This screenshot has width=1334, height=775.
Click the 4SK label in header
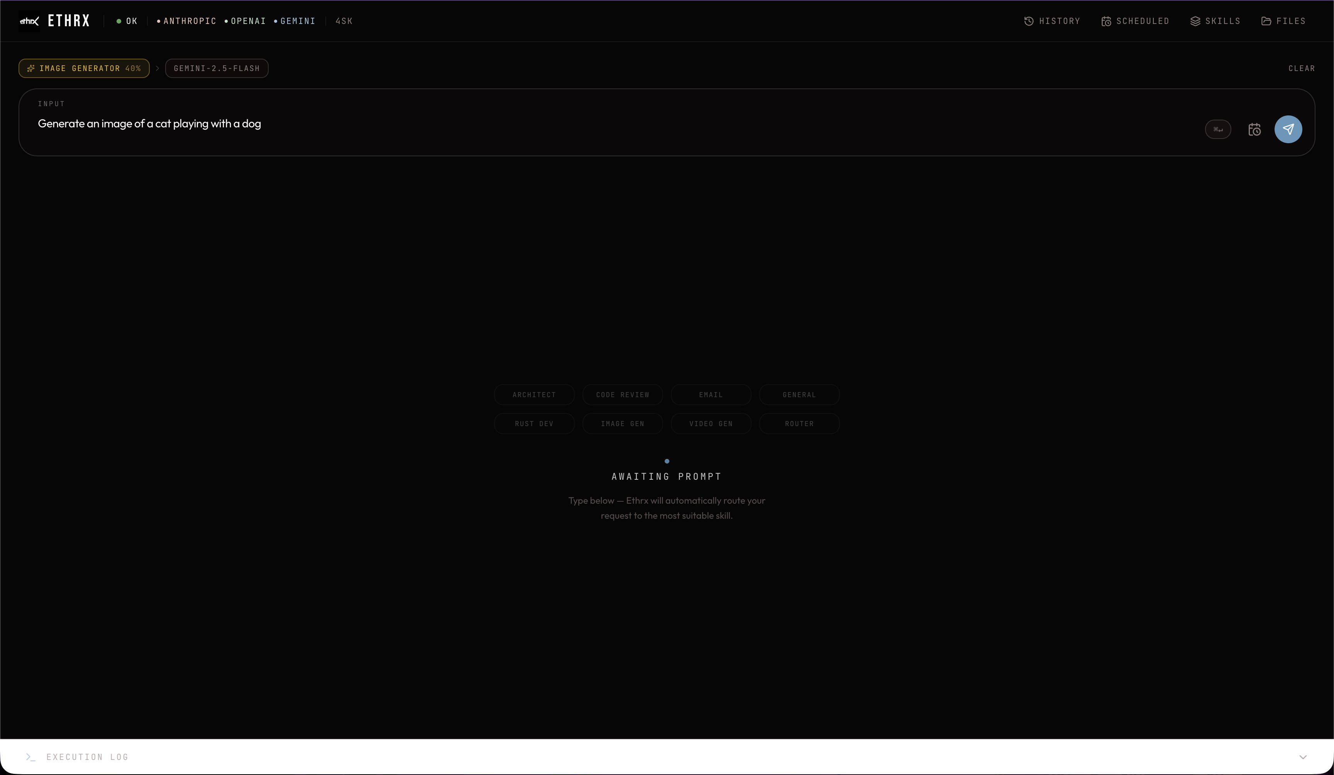click(344, 21)
